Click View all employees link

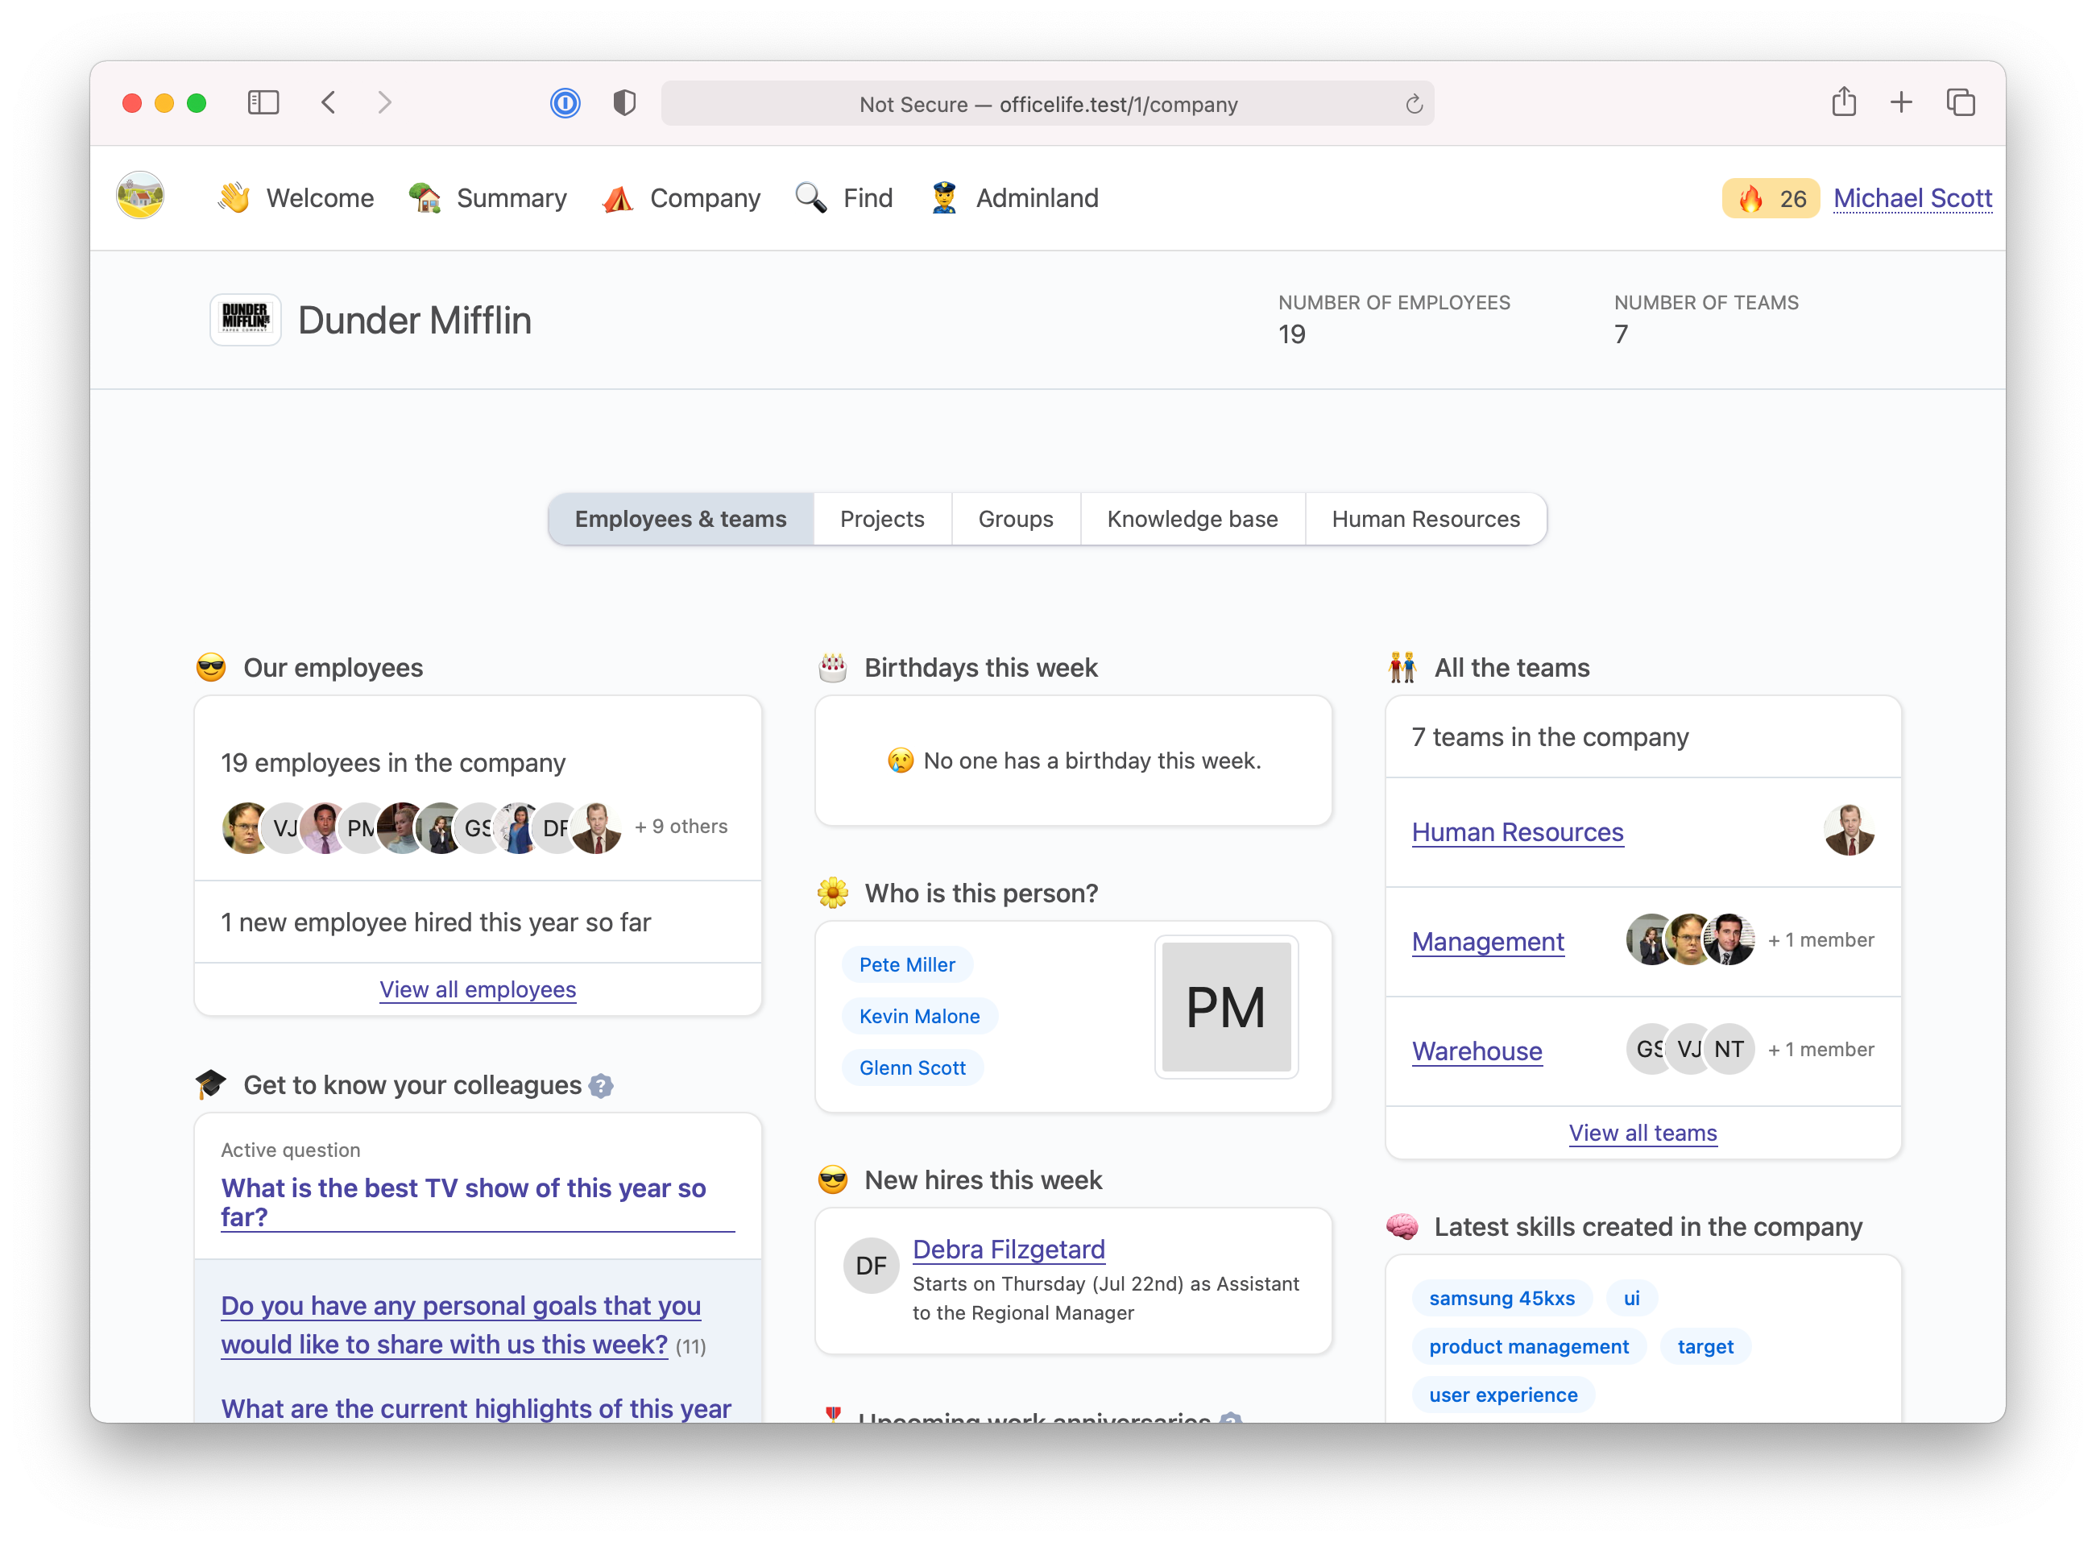(478, 989)
